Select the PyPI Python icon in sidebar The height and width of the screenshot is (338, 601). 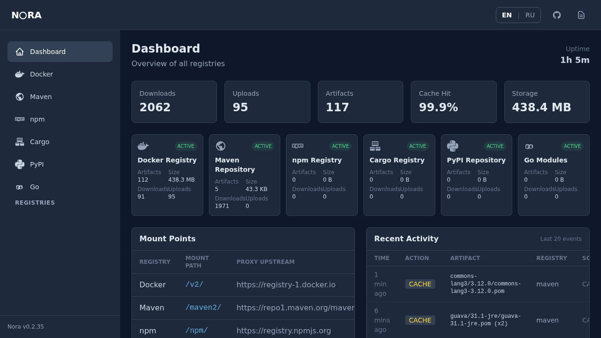[19, 164]
